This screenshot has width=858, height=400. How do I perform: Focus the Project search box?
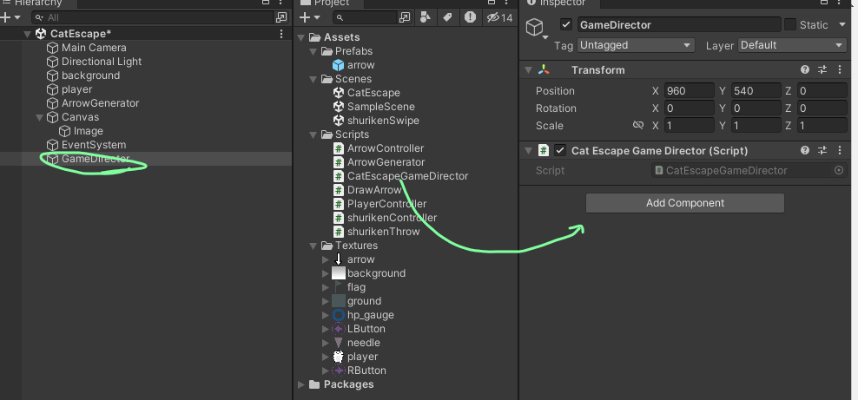tap(365, 17)
